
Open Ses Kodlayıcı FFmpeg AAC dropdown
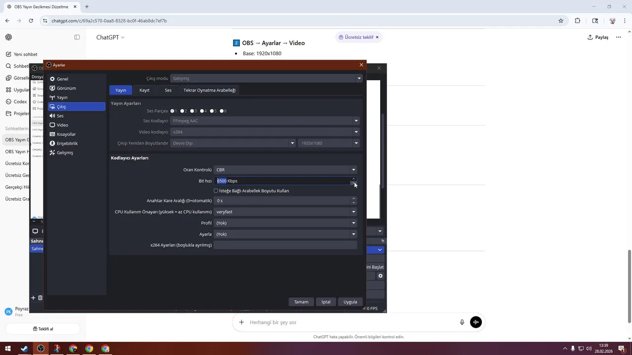pyautogui.click(x=265, y=121)
